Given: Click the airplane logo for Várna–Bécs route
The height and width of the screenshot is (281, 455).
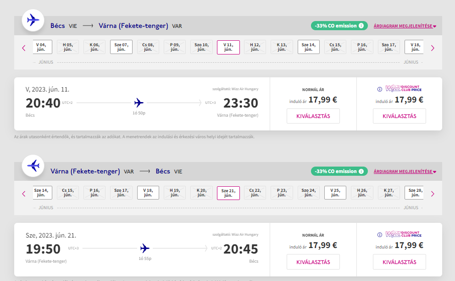Looking at the screenshot, I should (x=33, y=165).
